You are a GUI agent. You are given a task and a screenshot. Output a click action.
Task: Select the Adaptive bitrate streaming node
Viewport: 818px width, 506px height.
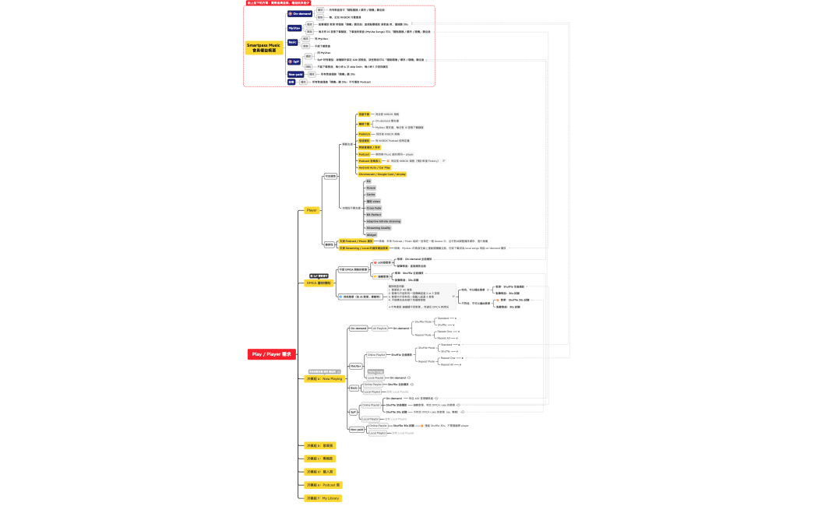click(383, 221)
